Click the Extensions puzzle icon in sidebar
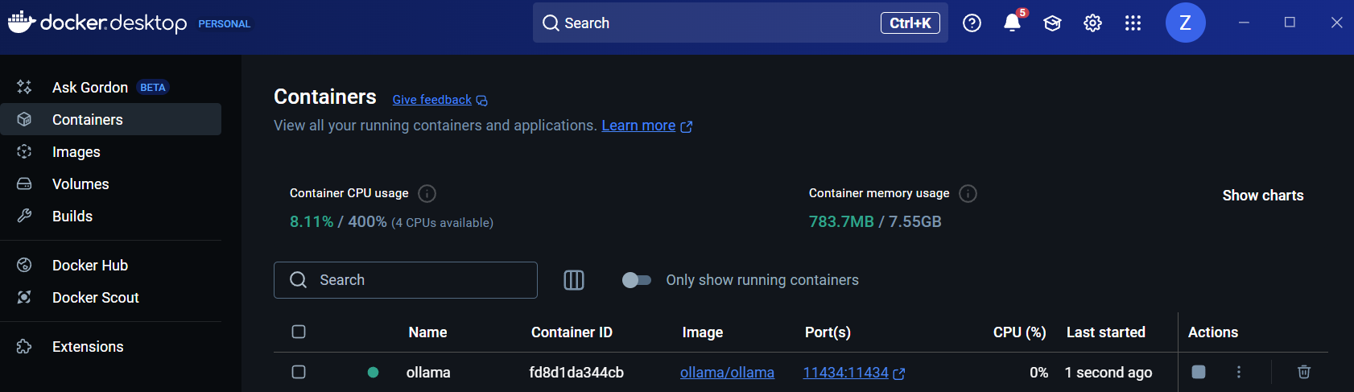This screenshot has width=1354, height=392. click(x=24, y=346)
